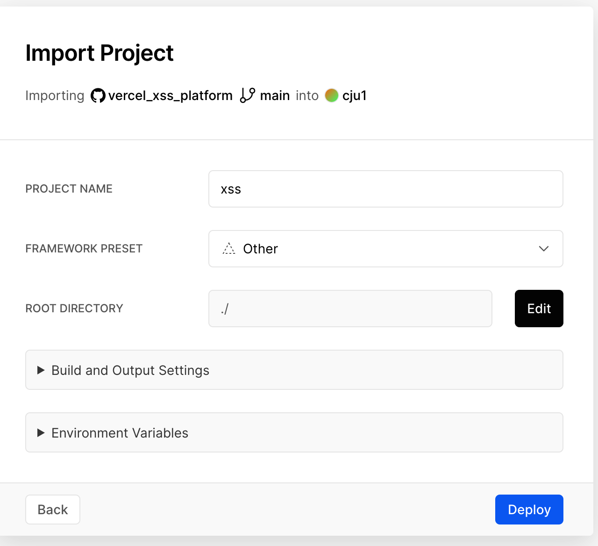
Task: Focus the Project Name input field
Action: click(386, 189)
